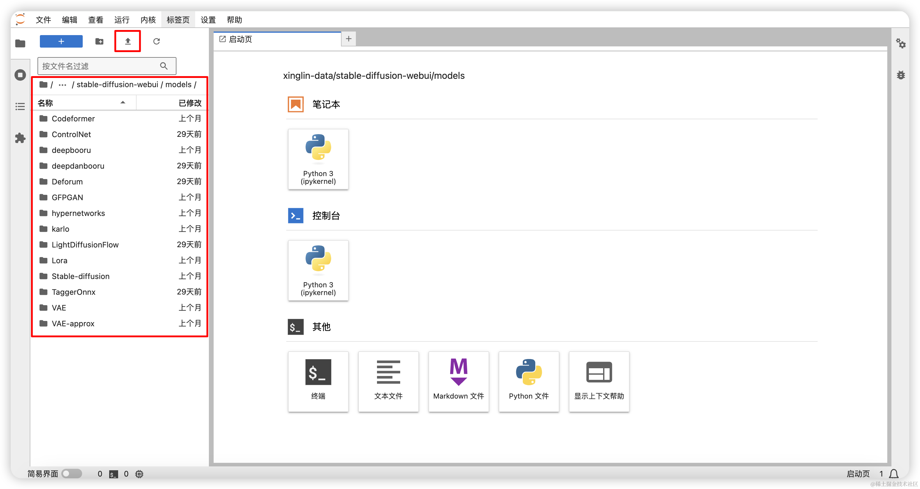Create a new text file
The image size is (920, 489).
click(x=389, y=382)
